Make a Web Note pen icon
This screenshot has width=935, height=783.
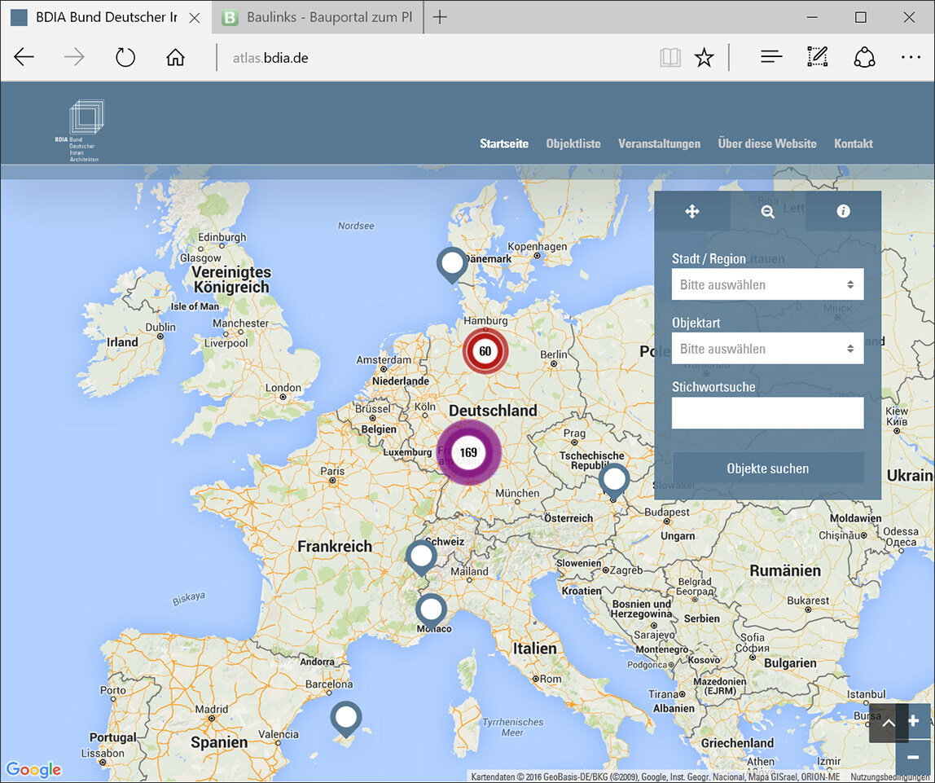(x=818, y=57)
